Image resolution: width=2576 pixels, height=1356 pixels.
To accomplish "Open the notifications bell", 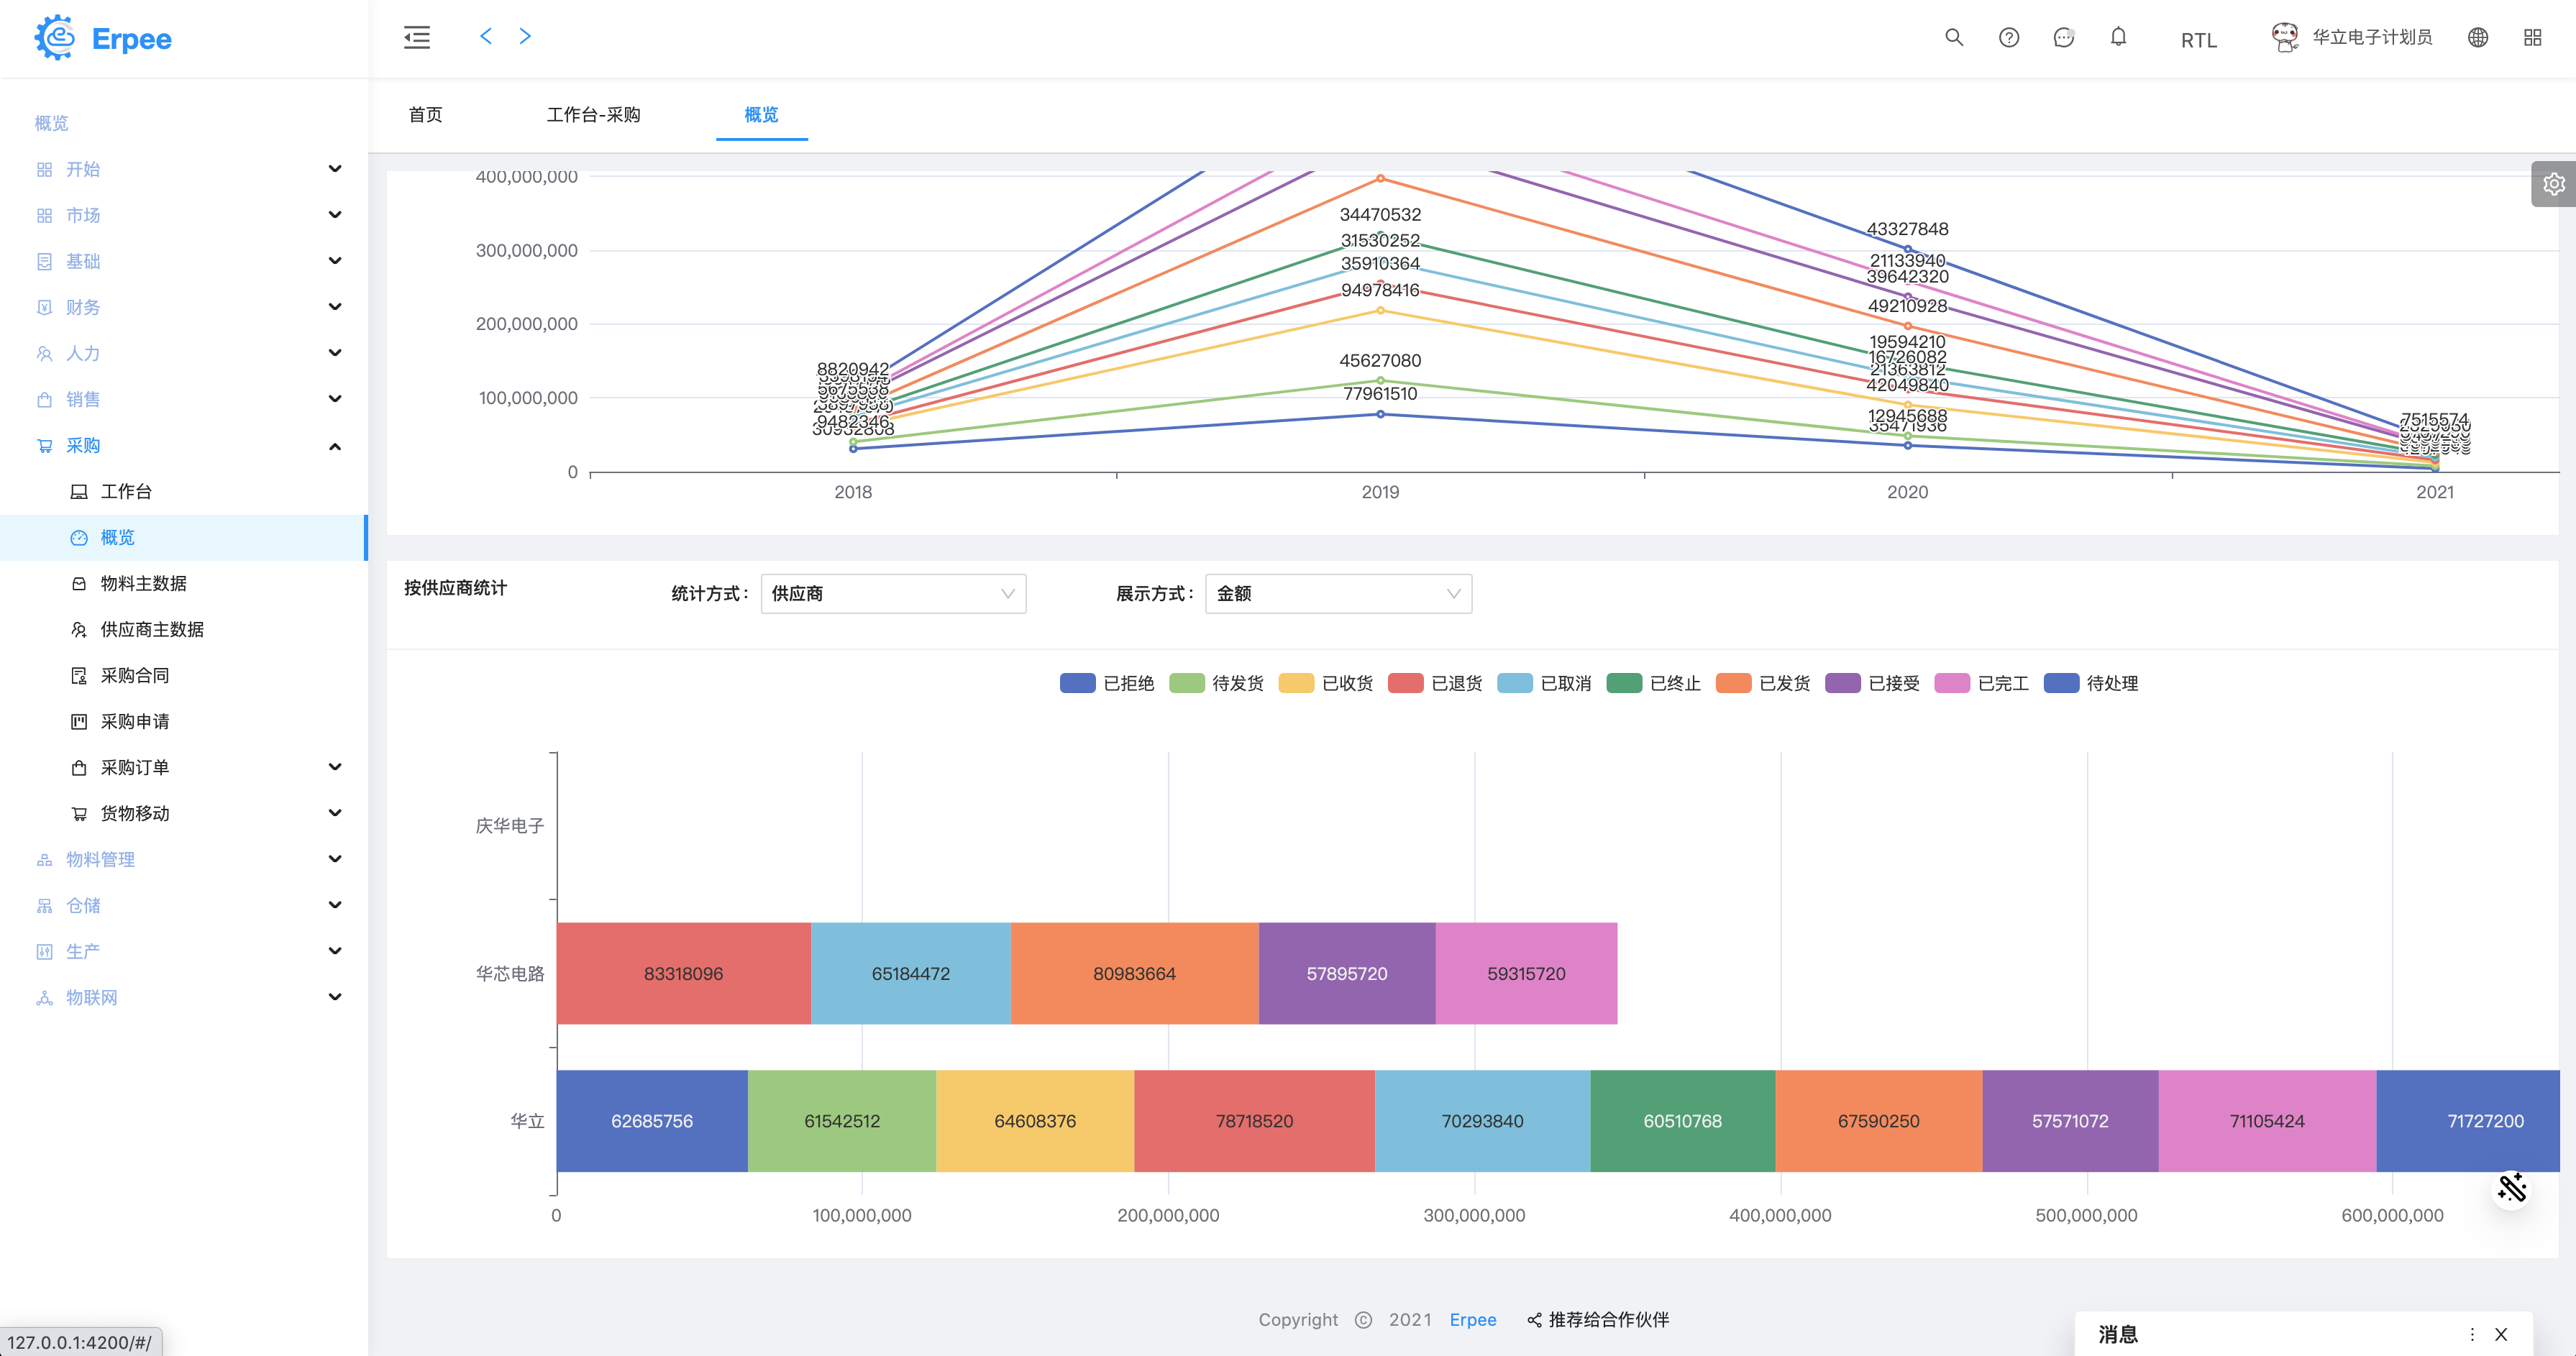I will click(2118, 38).
